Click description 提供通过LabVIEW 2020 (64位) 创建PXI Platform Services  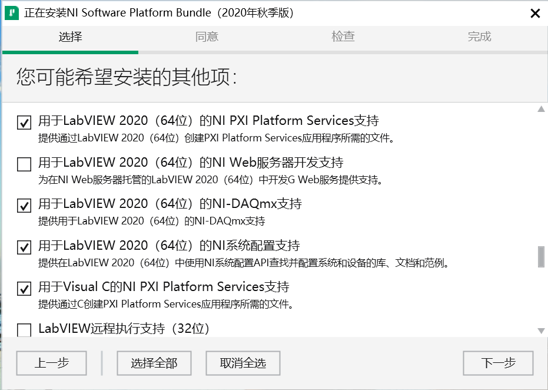click(x=217, y=138)
